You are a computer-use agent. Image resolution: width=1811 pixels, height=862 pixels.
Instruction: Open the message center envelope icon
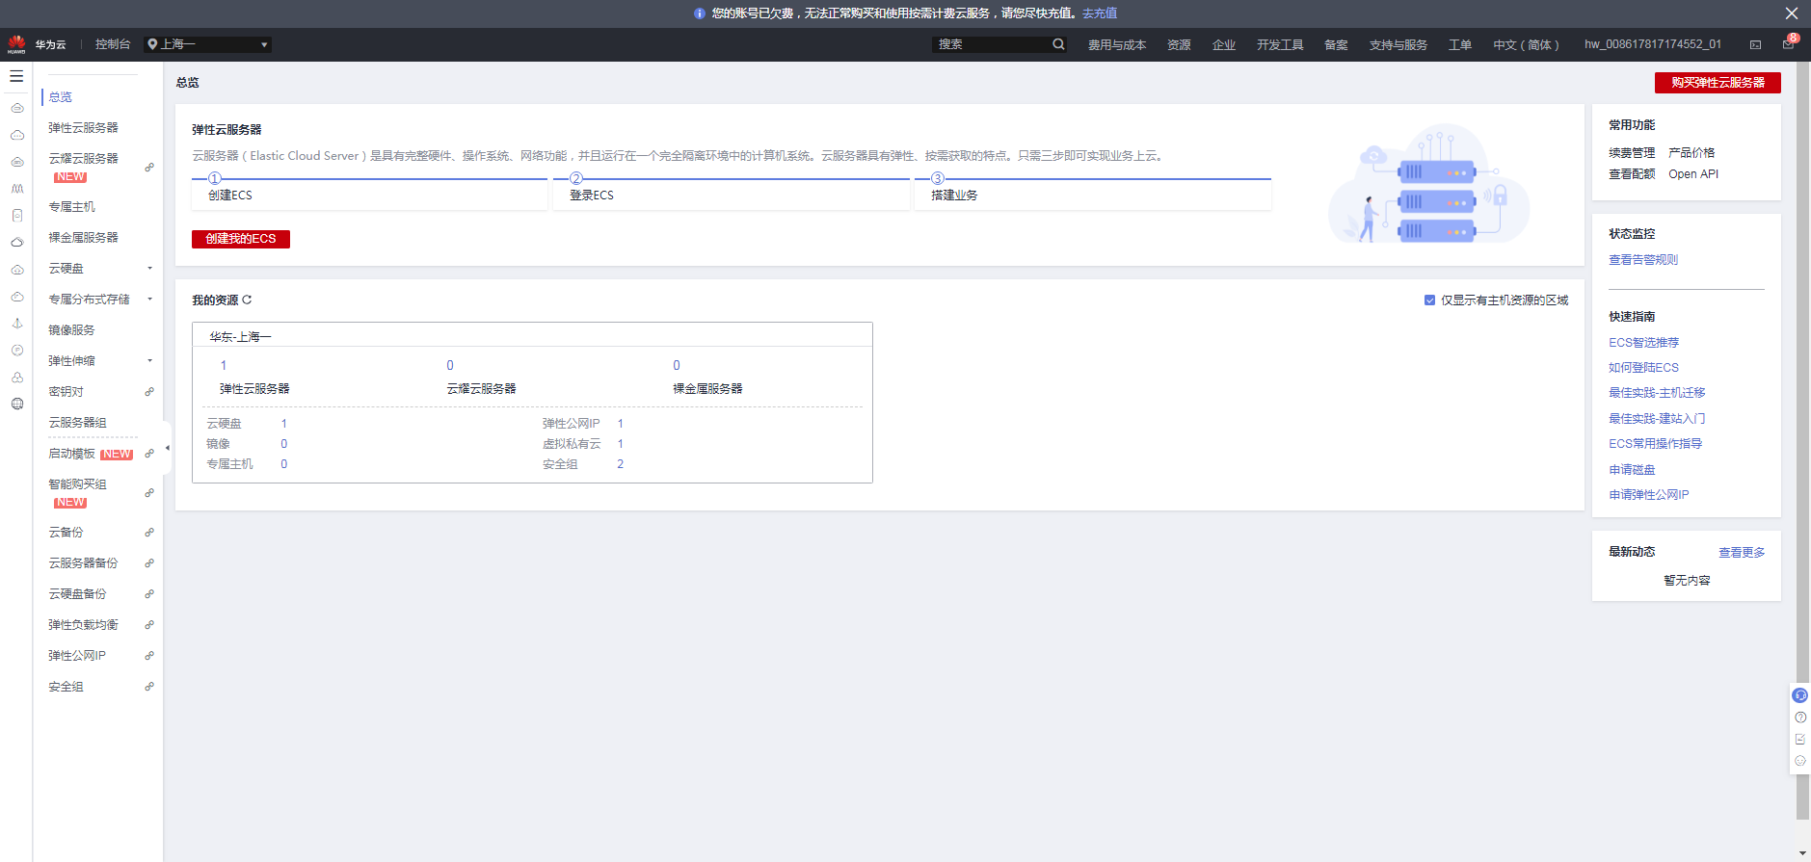(x=1788, y=44)
